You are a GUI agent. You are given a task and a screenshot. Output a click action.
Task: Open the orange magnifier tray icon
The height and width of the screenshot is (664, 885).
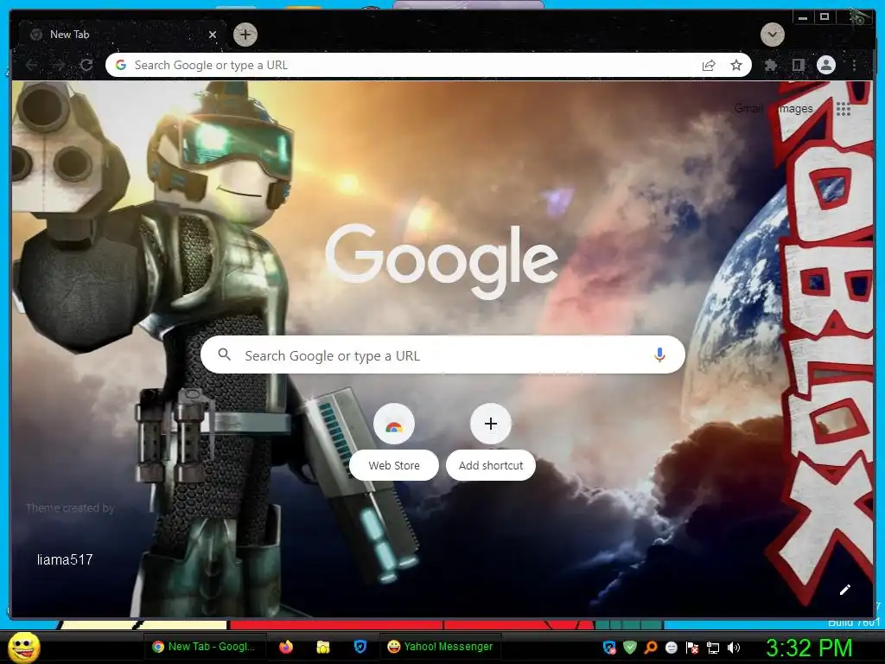651,648
